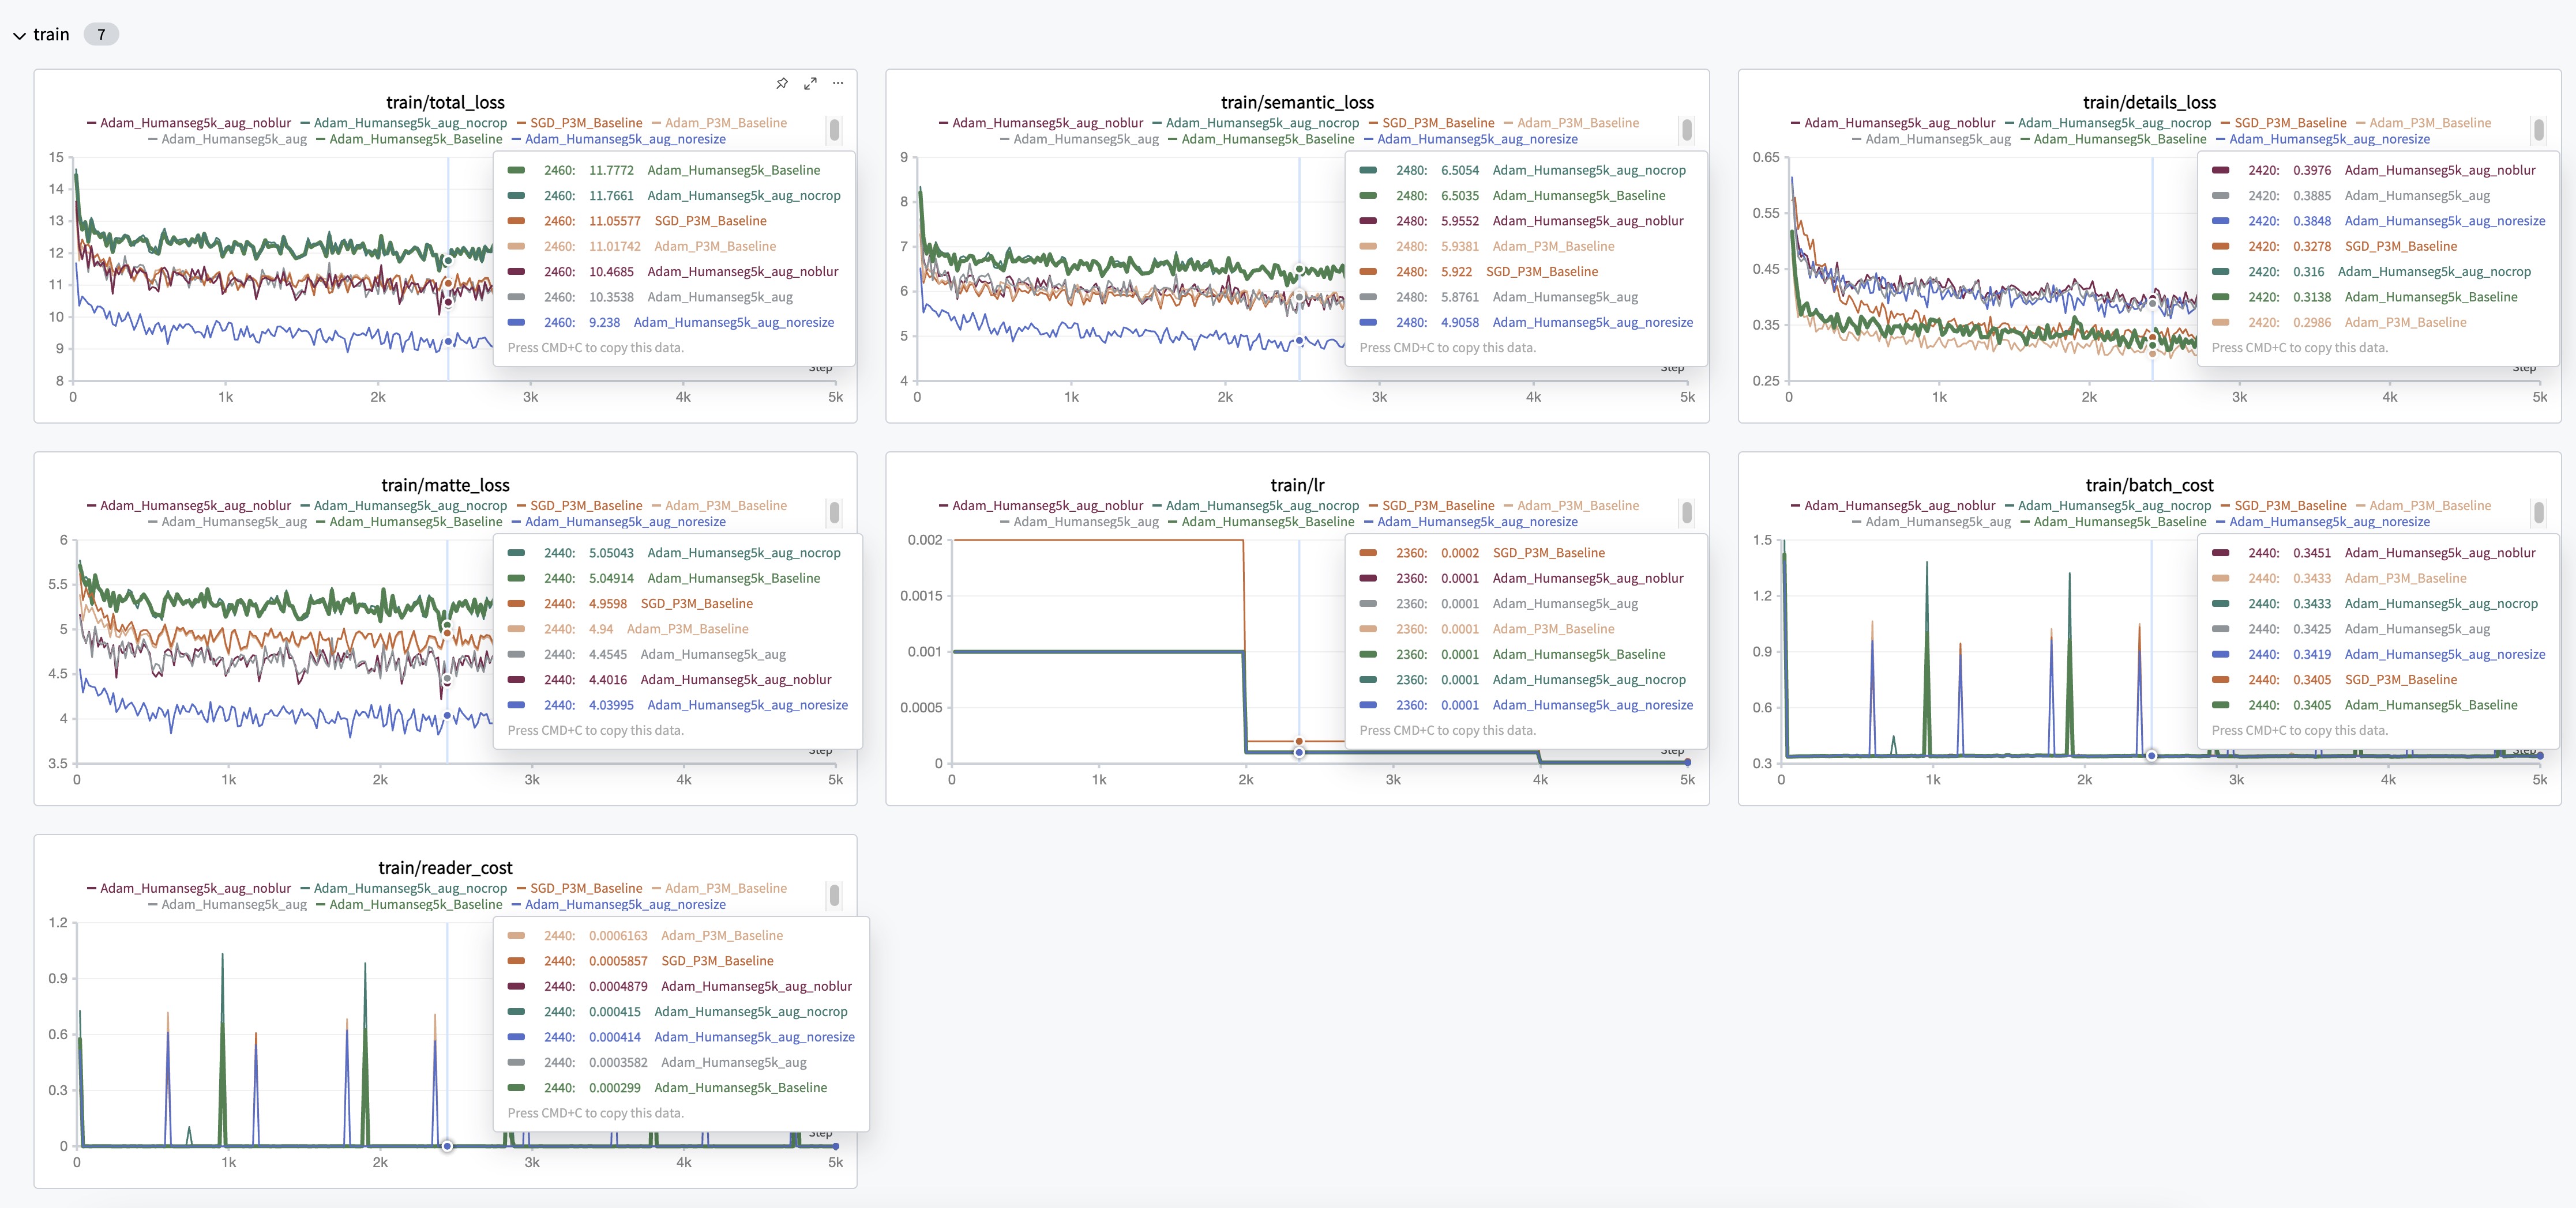The image size is (2576, 1208).
Task: Click blue swatch beside Adam_Humanseg5k_aug_noresize in matte_loss tooltip
Action: [x=516, y=704]
